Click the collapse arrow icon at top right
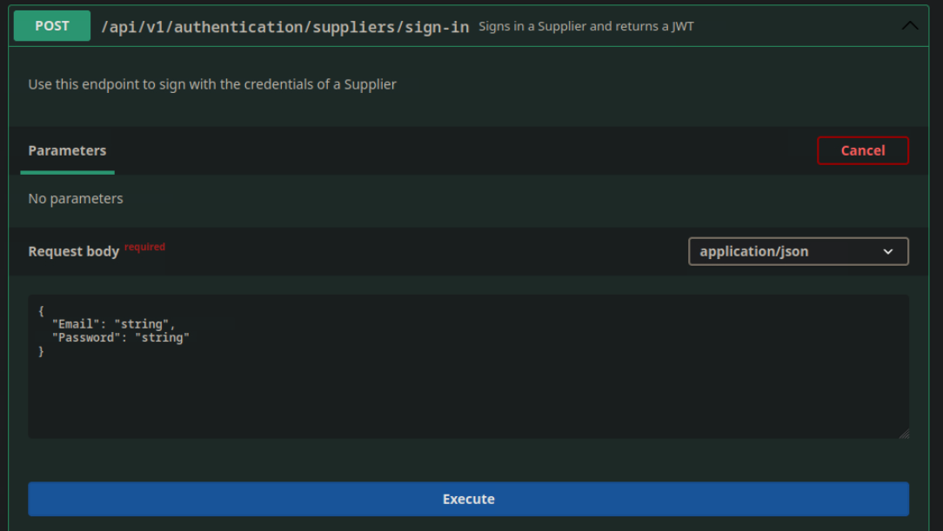 910,25
